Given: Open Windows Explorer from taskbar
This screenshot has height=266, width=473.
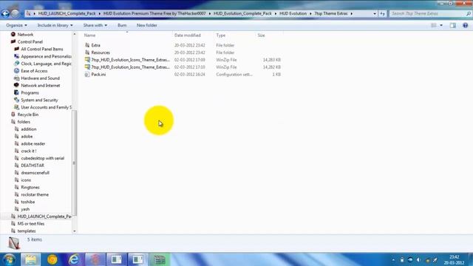Looking at the screenshot, I should pos(30,259).
